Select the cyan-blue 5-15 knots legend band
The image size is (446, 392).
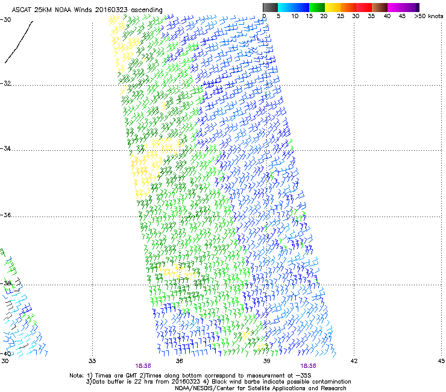coord(293,7)
